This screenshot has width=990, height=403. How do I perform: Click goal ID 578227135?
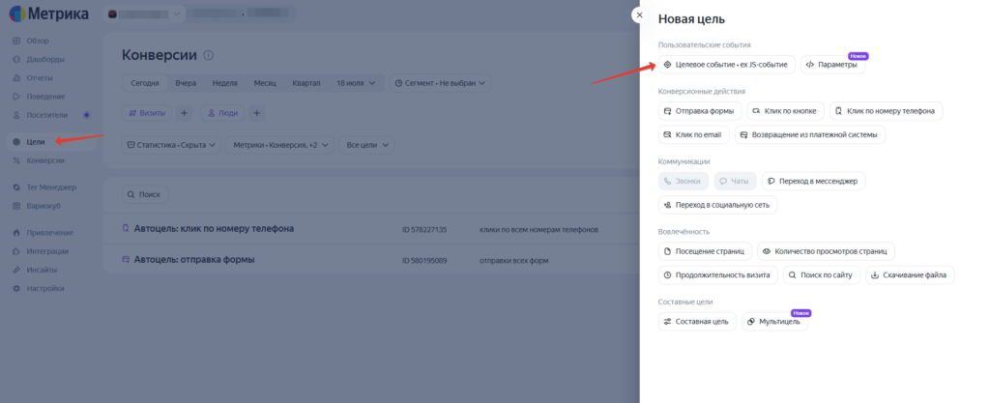pos(424,230)
